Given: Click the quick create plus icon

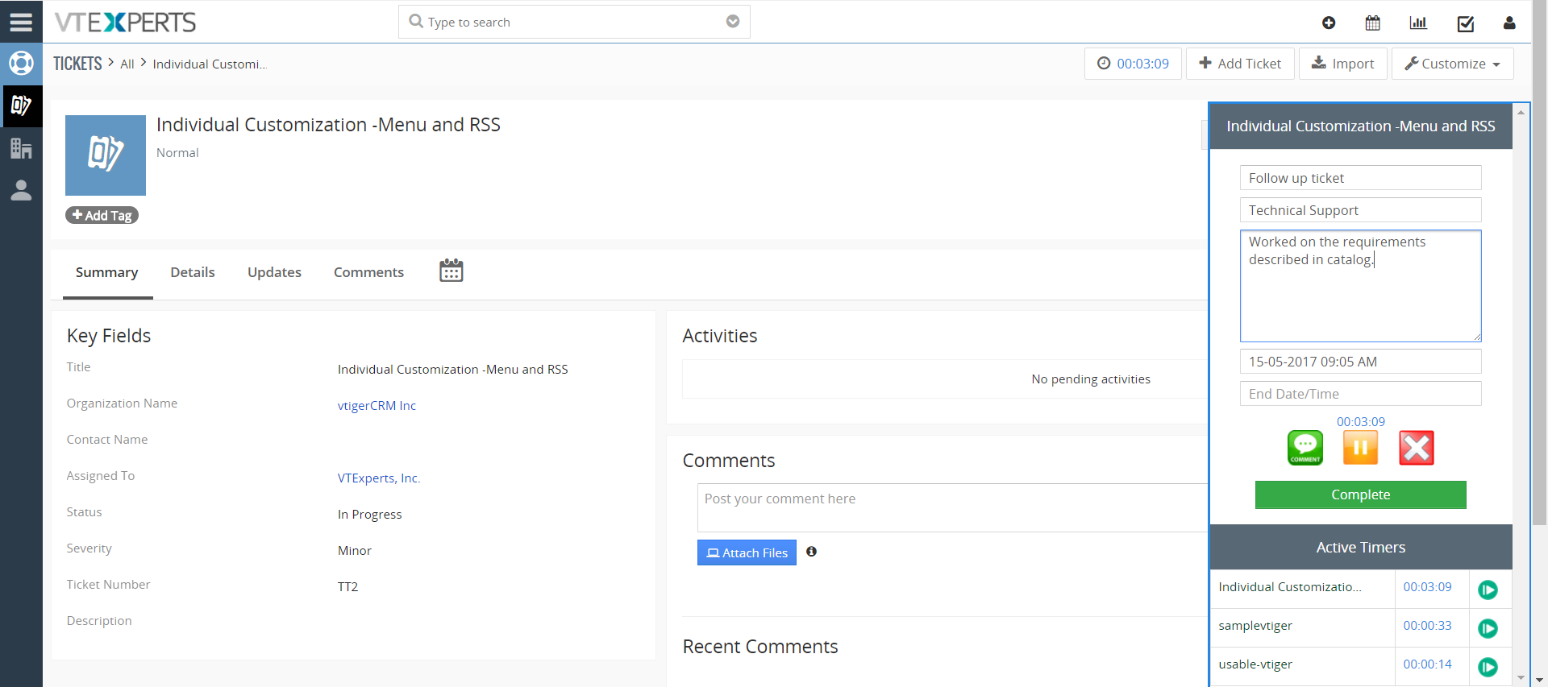Looking at the screenshot, I should point(1329,23).
